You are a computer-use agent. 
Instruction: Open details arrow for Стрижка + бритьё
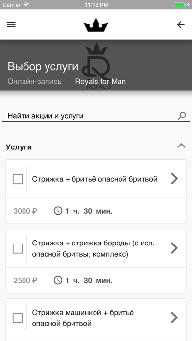[174, 179]
